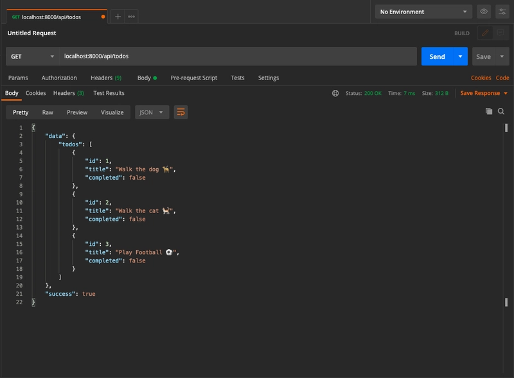Image resolution: width=514 pixels, height=378 pixels.
Task: Click the BUILD mode button
Action: pos(461,33)
